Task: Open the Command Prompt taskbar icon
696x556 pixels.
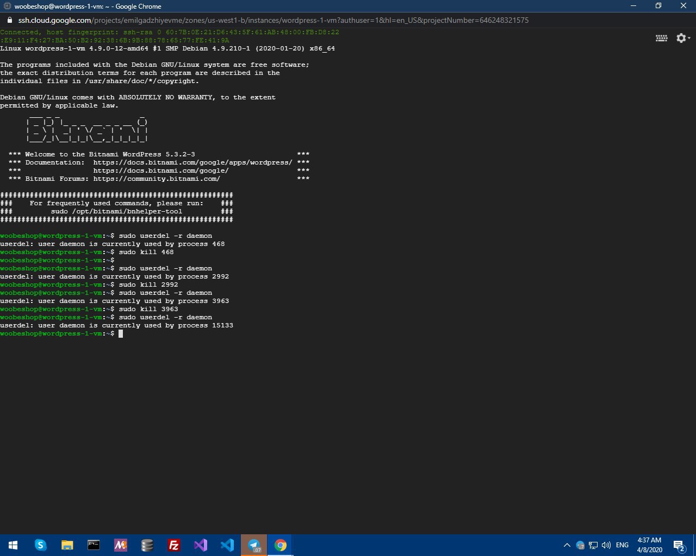Action: 94,545
